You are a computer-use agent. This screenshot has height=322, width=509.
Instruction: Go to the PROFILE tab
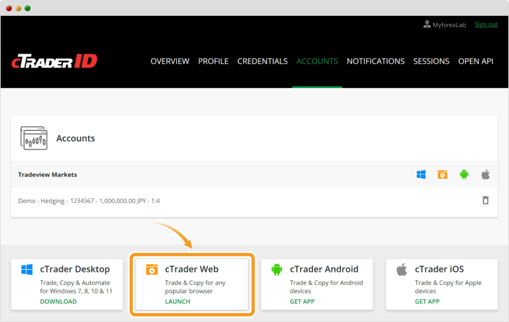[213, 61]
